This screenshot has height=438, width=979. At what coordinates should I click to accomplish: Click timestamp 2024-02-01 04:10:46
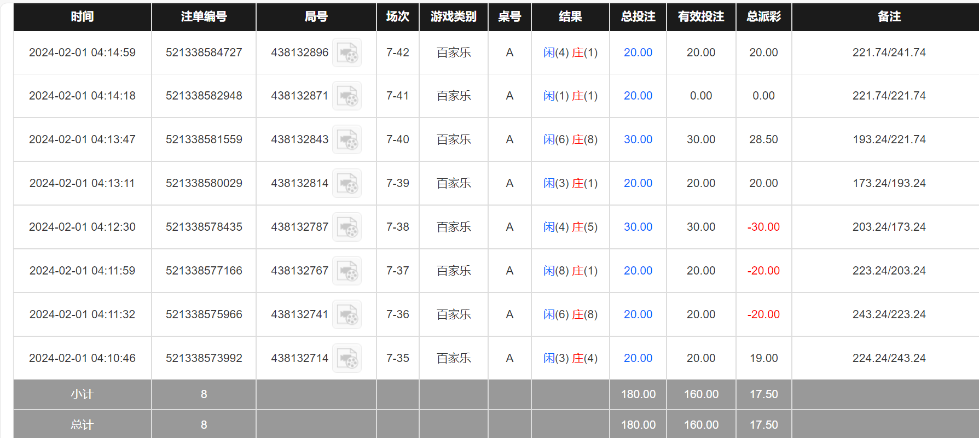[82, 358]
